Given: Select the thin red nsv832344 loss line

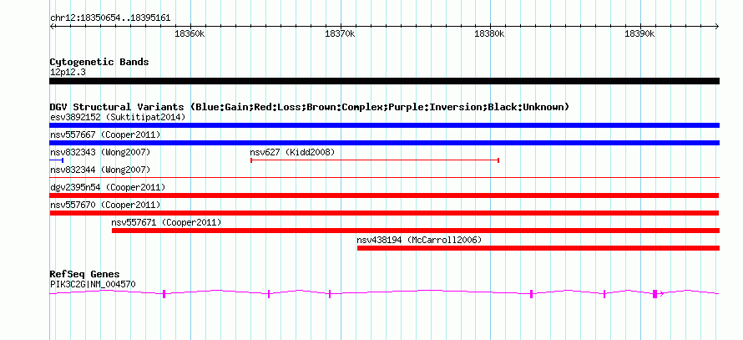Looking at the screenshot, I should 384,178.
